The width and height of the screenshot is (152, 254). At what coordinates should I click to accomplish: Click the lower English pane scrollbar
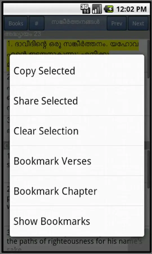click(x=149, y=169)
